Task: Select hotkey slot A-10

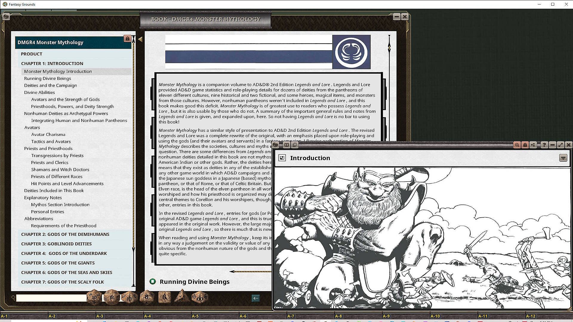Action: pyautogui.click(x=454, y=316)
